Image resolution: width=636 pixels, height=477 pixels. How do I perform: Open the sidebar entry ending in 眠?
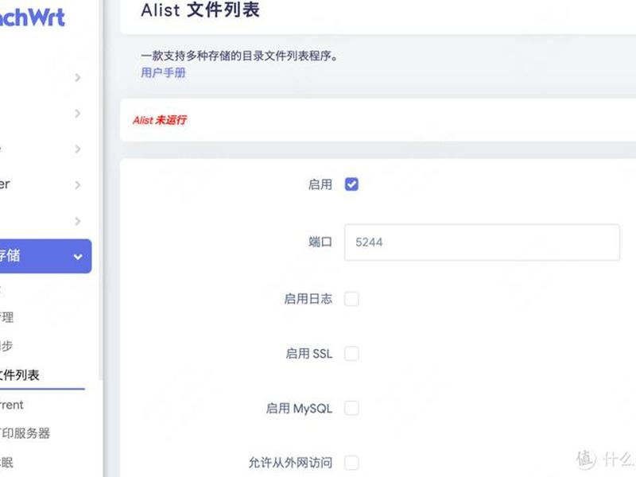[6, 463]
